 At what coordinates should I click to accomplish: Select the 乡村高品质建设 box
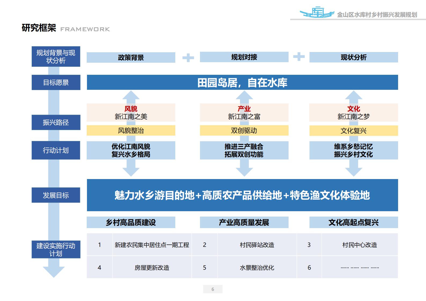coord(131,222)
